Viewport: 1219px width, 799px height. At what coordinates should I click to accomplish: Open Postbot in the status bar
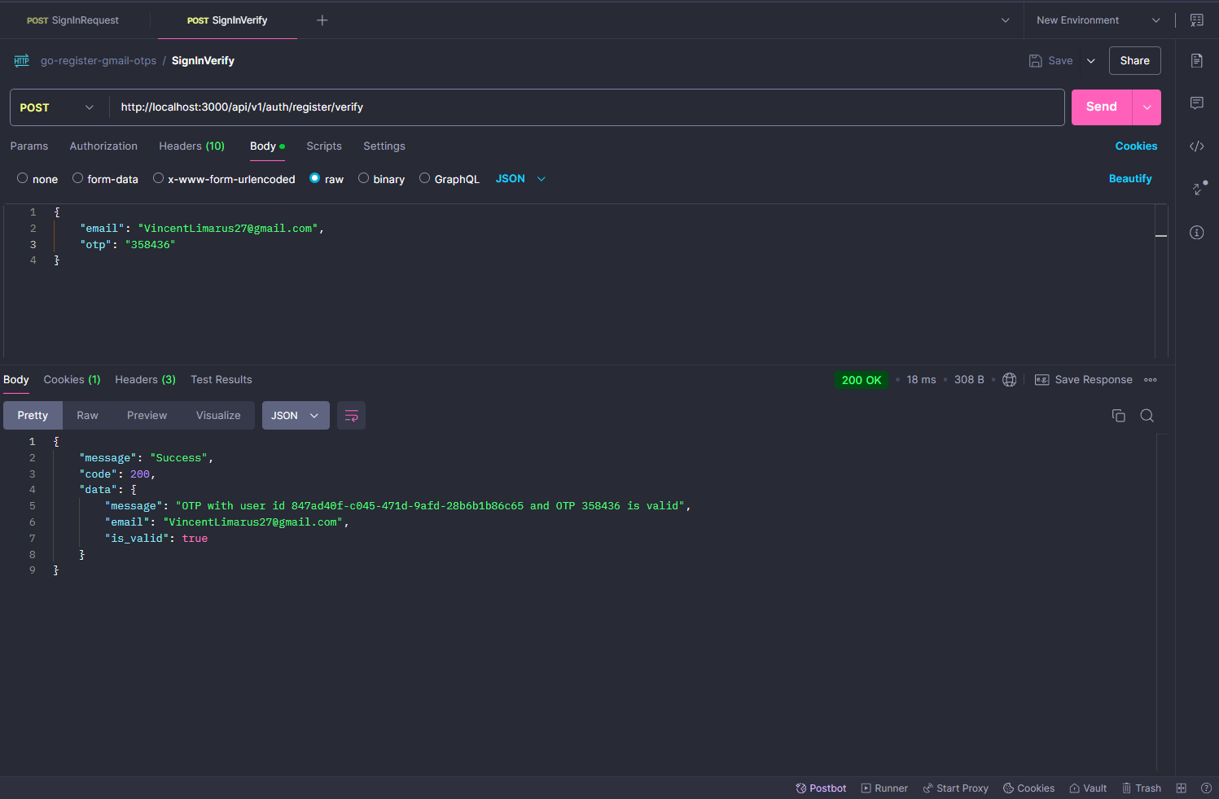pos(821,788)
